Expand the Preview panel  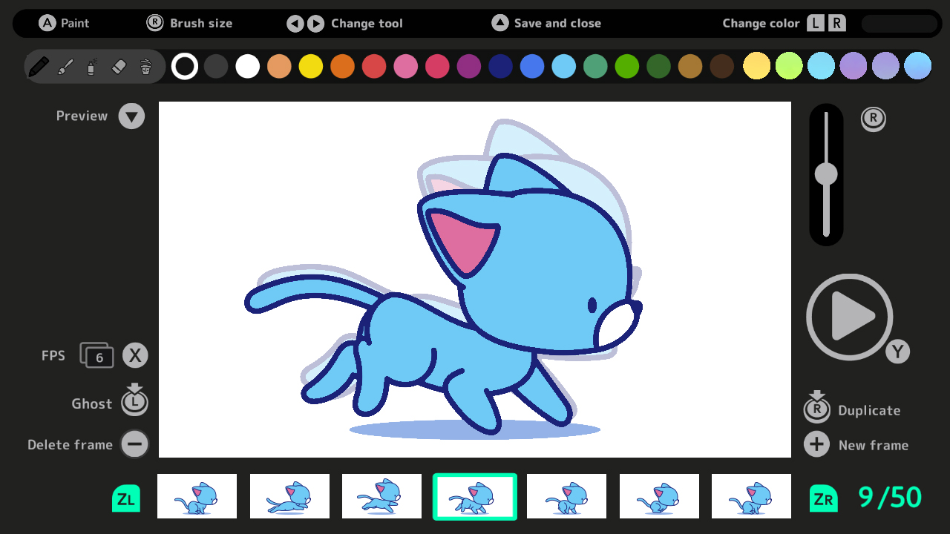click(131, 116)
